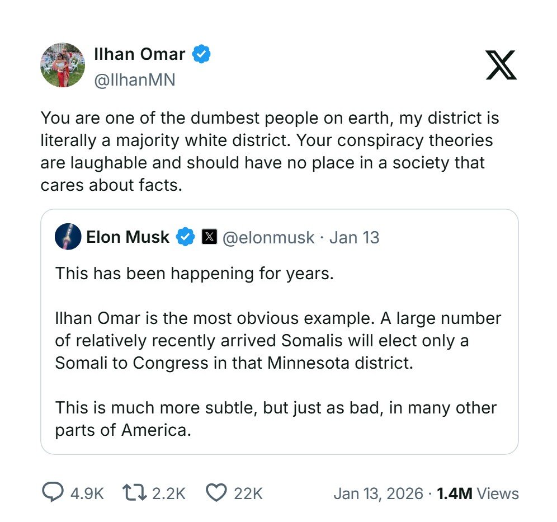
Task: Click Ilhan Omar's blue verified badge
Action: click(x=201, y=54)
